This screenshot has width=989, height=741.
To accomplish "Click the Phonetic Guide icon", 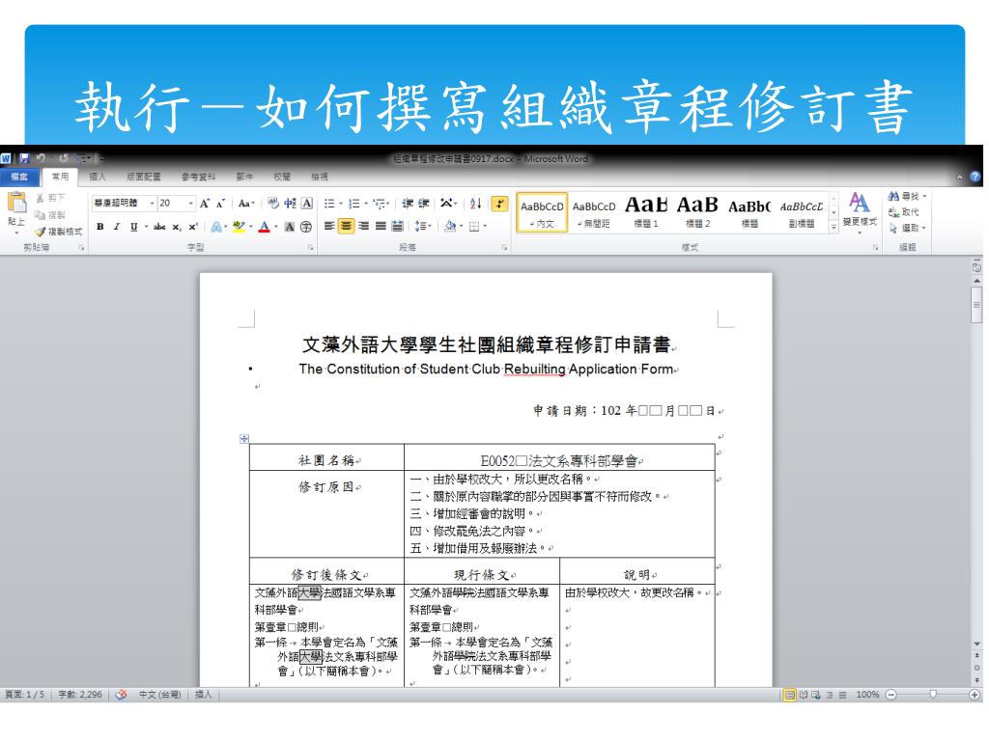I will 290,203.
